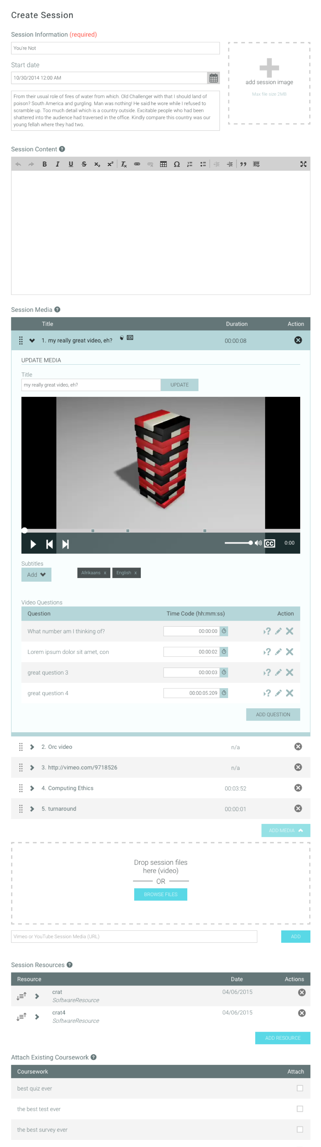This screenshot has height=1147, width=321.
Task: Select 'the best survey ever' attach checkbox
Action: point(300,1129)
